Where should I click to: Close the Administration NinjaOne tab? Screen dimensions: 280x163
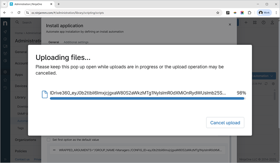[51, 4]
